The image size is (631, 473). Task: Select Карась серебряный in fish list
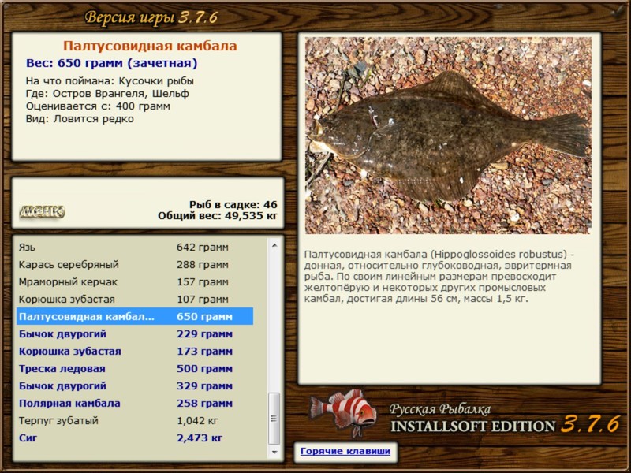click(x=135, y=265)
